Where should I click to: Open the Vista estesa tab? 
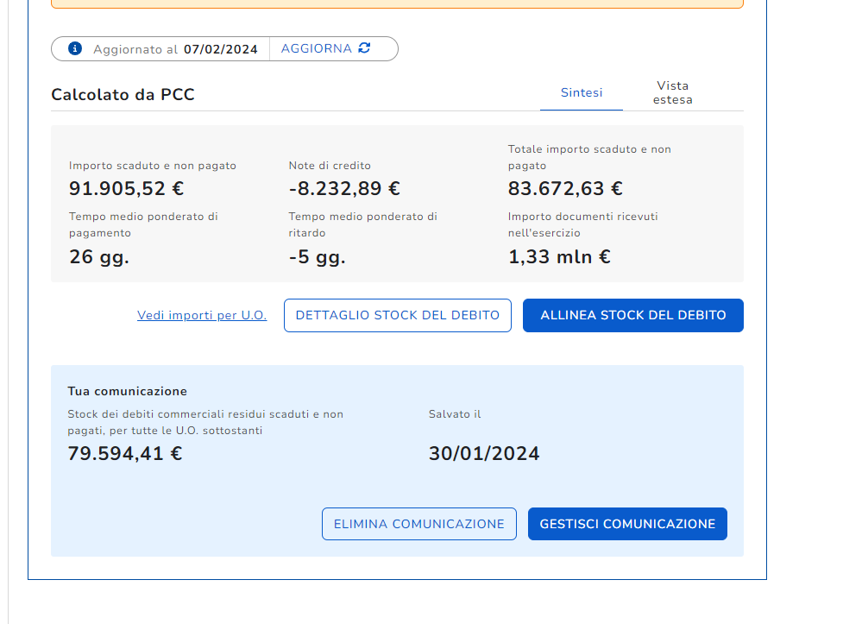672,92
